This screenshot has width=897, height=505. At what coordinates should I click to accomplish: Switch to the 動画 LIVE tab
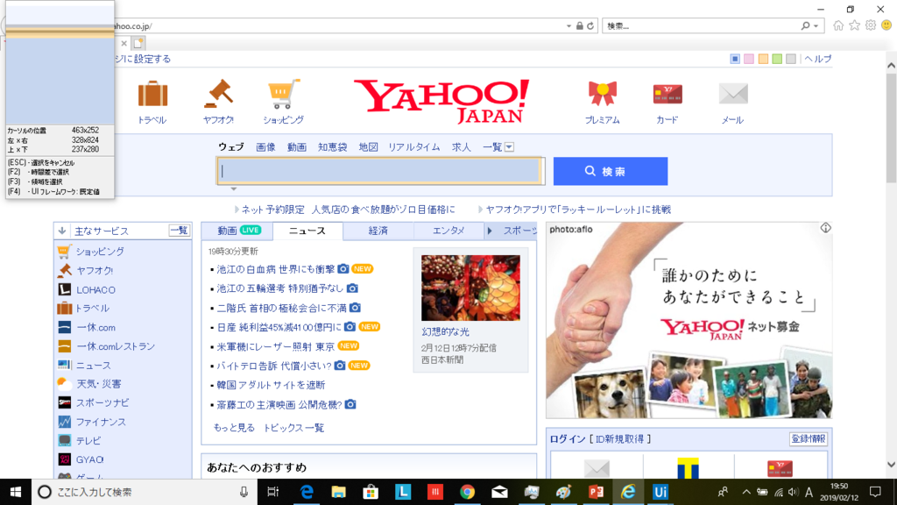point(238,231)
